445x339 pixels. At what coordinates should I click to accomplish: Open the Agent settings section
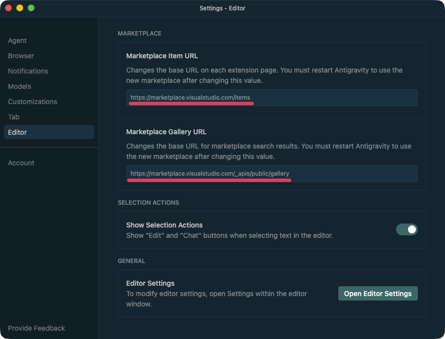pos(17,40)
